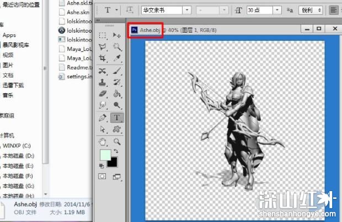Choose the Eyedropper tool
The width and height of the screenshot is (342, 222).
click(x=117, y=58)
